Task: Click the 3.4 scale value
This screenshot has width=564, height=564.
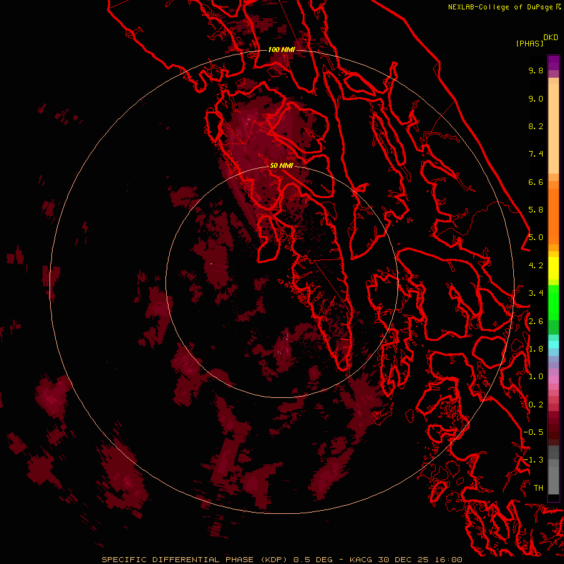Action: tap(536, 293)
